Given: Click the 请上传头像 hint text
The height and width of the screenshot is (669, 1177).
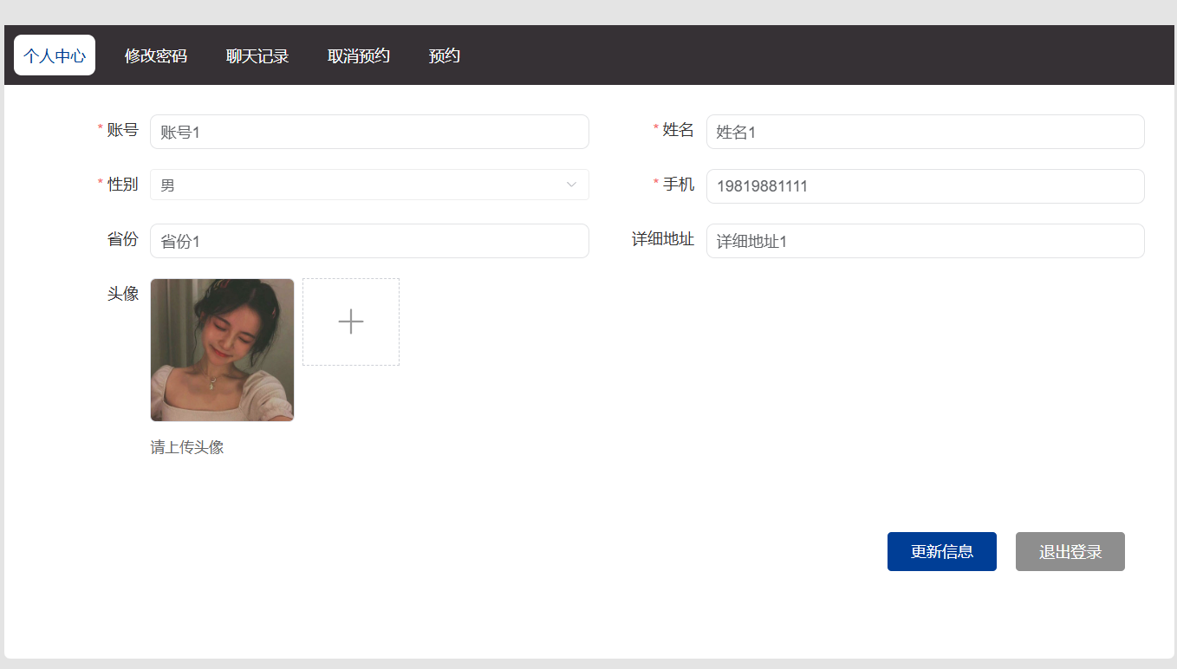Looking at the screenshot, I should pyautogui.click(x=187, y=447).
